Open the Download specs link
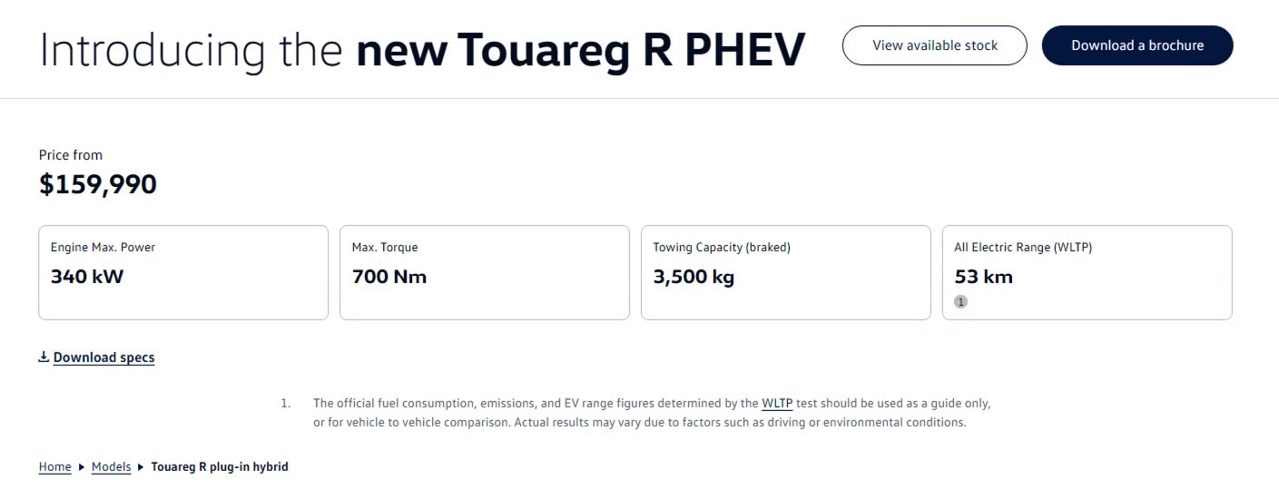Viewport: 1279px width, 499px height. [103, 357]
